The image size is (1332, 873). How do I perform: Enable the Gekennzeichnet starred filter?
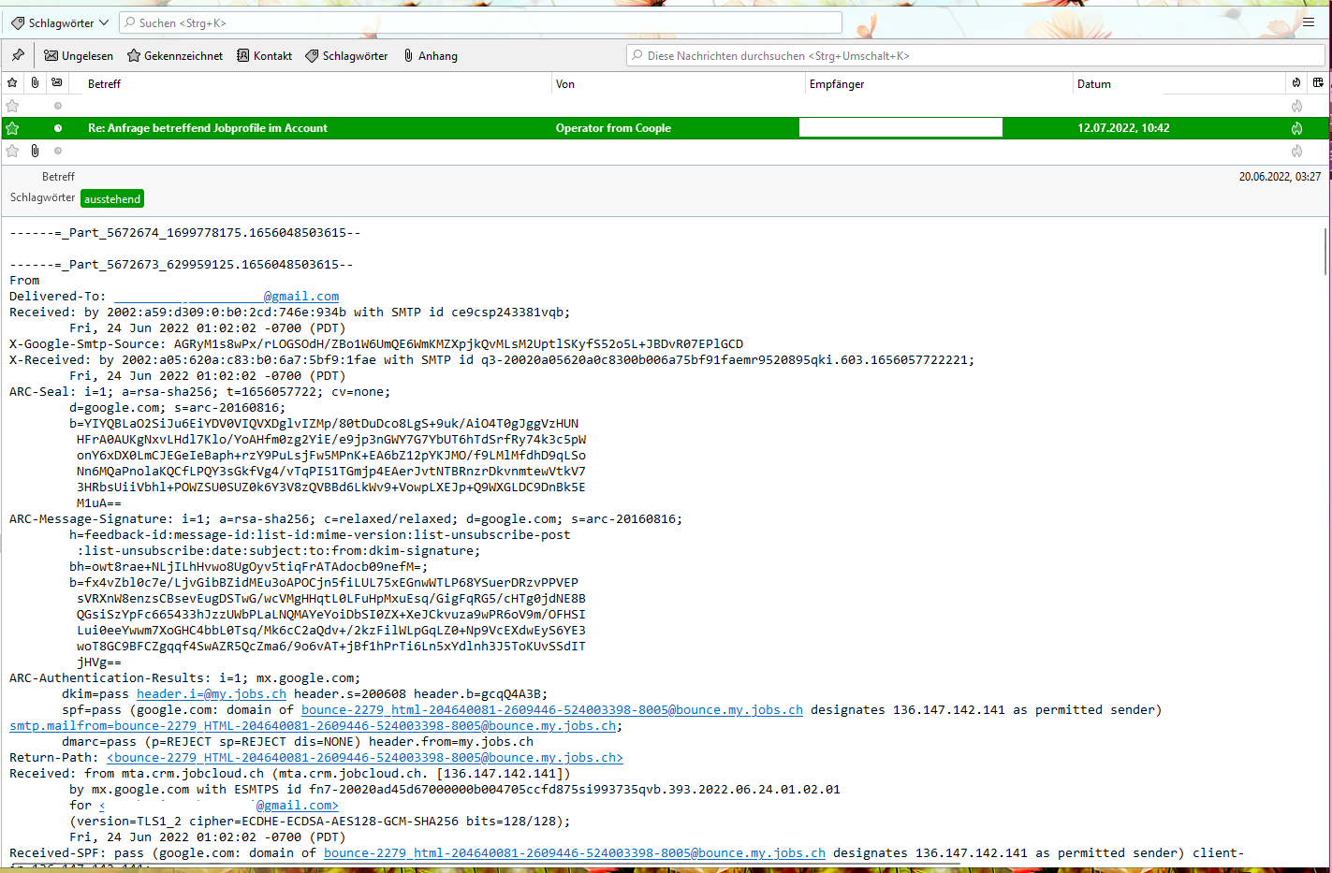(x=175, y=56)
